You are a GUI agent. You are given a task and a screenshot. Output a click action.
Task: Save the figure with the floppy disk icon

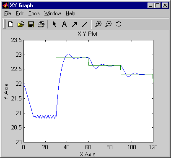(x=31, y=24)
